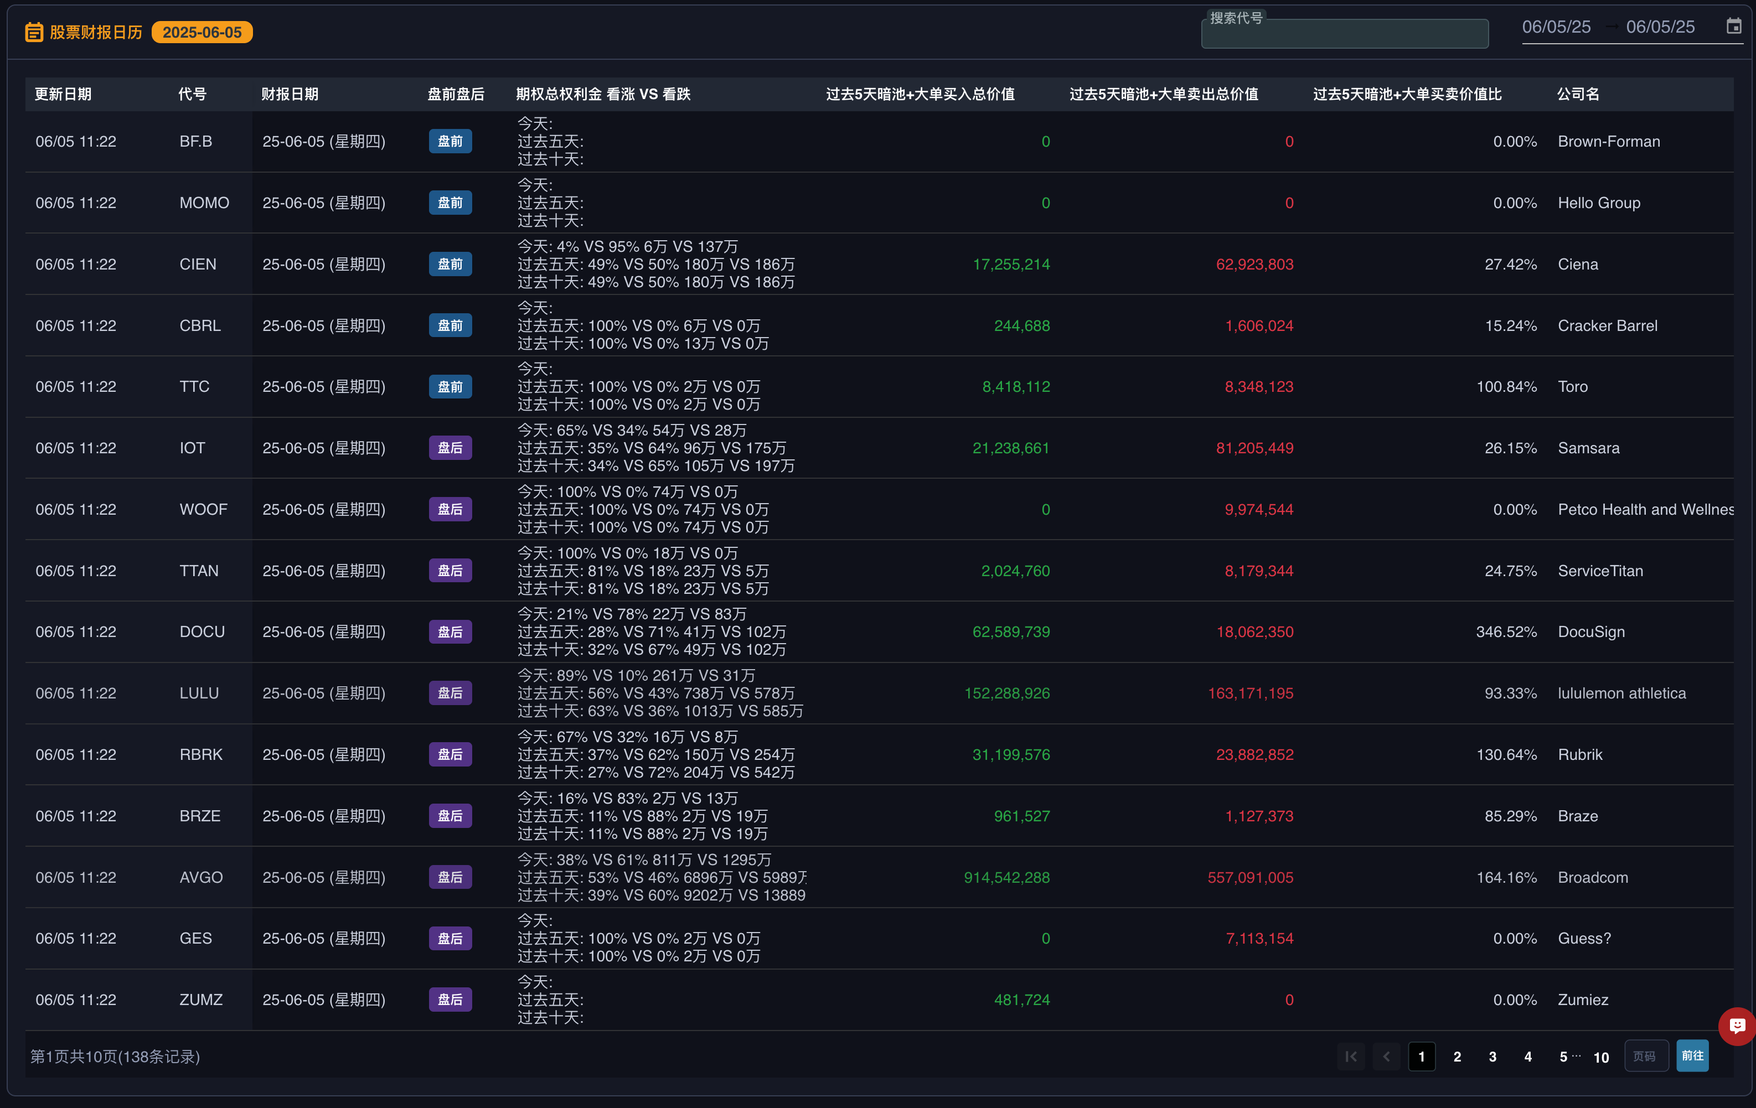Viewport: 1756px width, 1108px height.
Task: Click the earnings calendar icon beside the title
Action: (x=34, y=32)
